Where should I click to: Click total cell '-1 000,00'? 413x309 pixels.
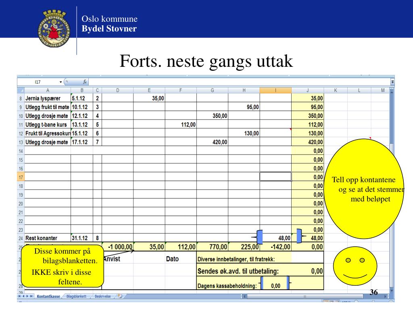pos(118,247)
